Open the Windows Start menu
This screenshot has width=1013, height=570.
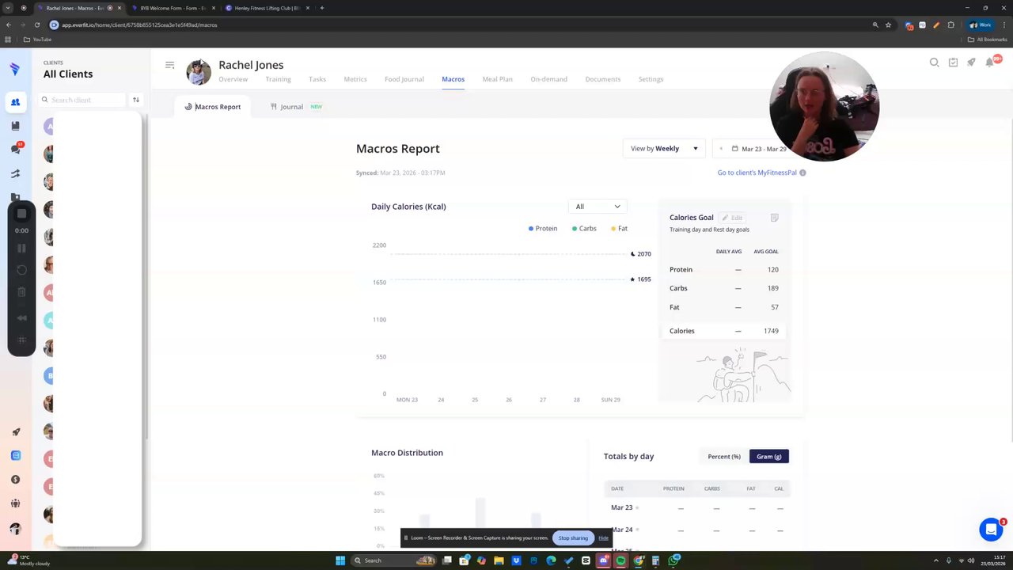pyautogui.click(x=340, y=560)
